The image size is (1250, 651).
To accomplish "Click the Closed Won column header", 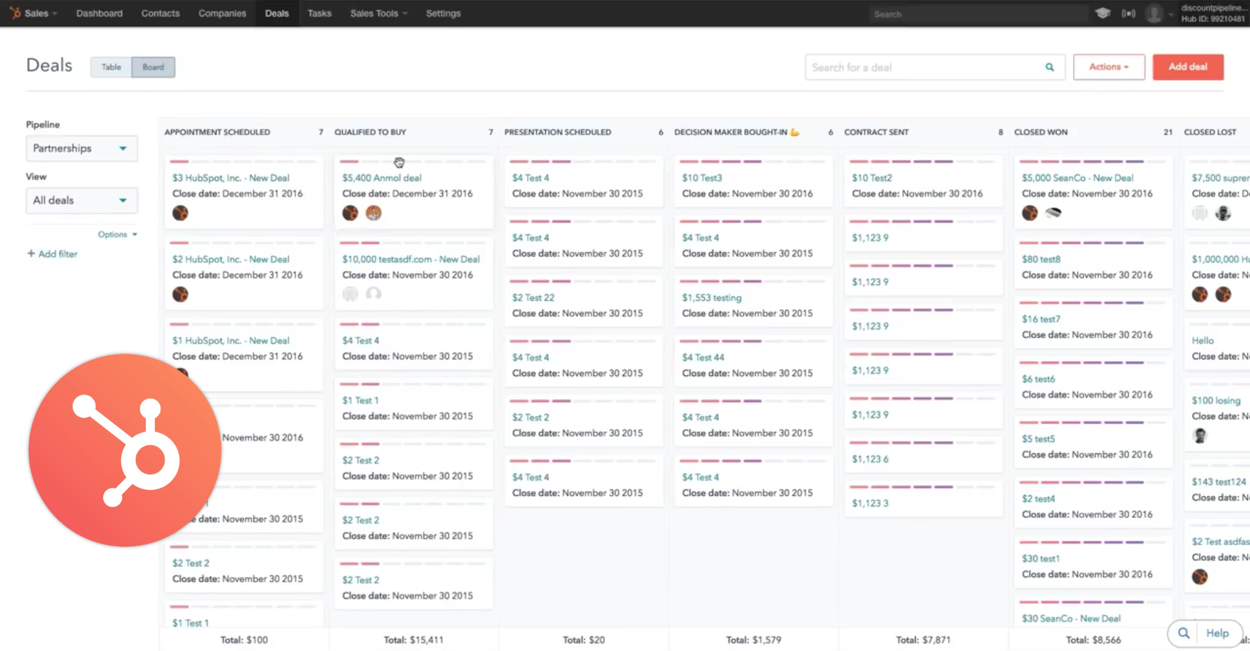I will (1041, 132).
